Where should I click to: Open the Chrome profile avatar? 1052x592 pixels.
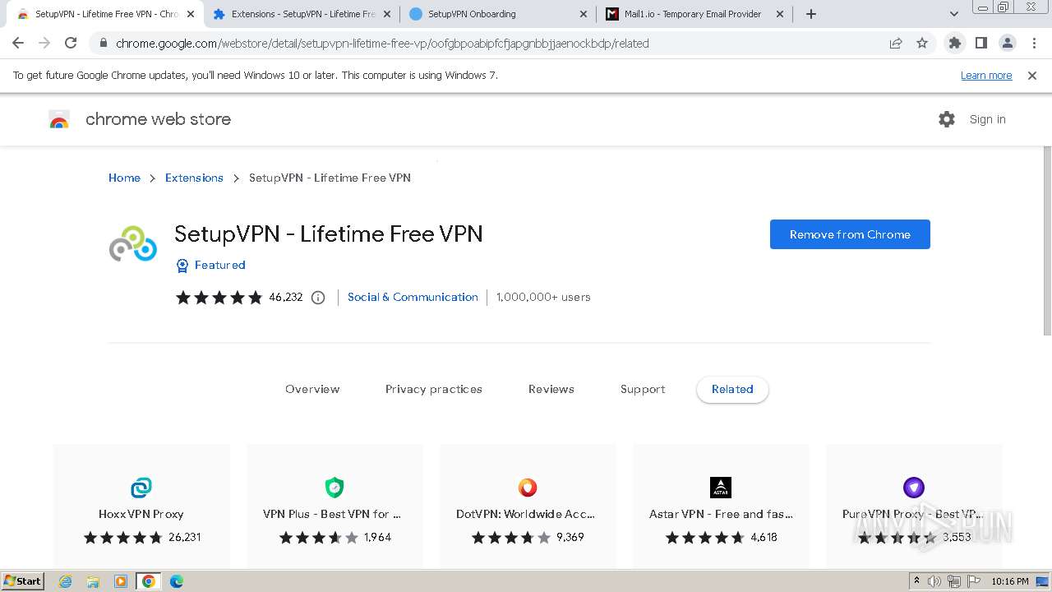[1008, 44]
